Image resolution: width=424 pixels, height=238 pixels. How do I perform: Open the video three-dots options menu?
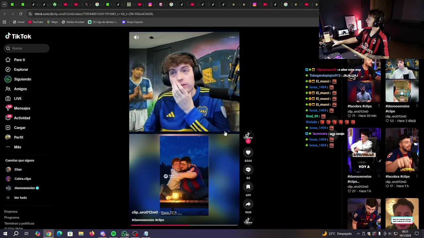point(232,37)
